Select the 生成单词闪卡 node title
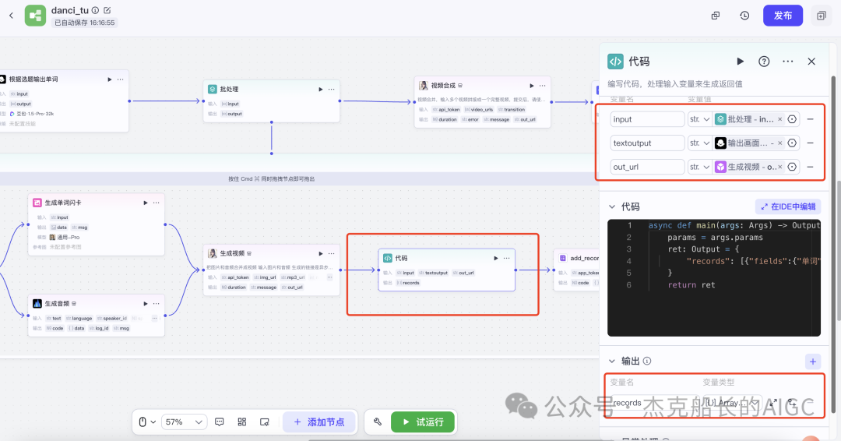 tap(63, 203)
